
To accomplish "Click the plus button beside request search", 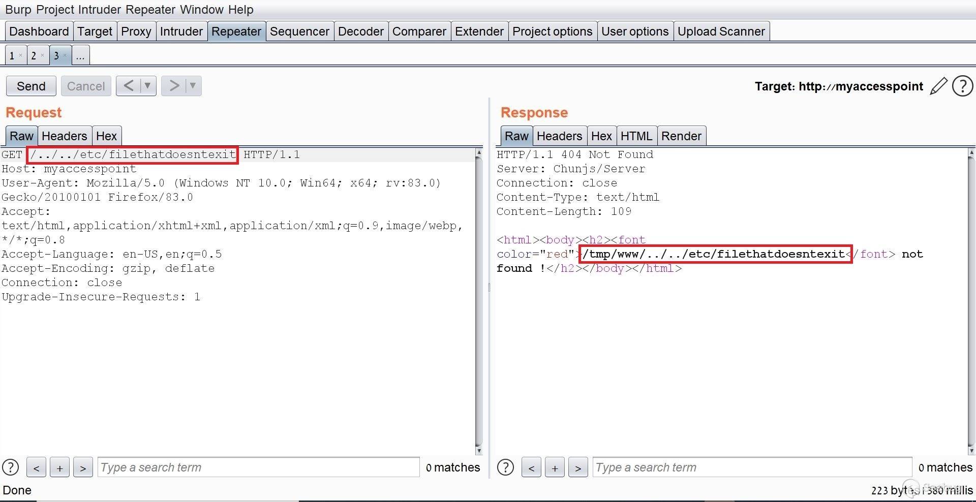I will click(59, 467).
